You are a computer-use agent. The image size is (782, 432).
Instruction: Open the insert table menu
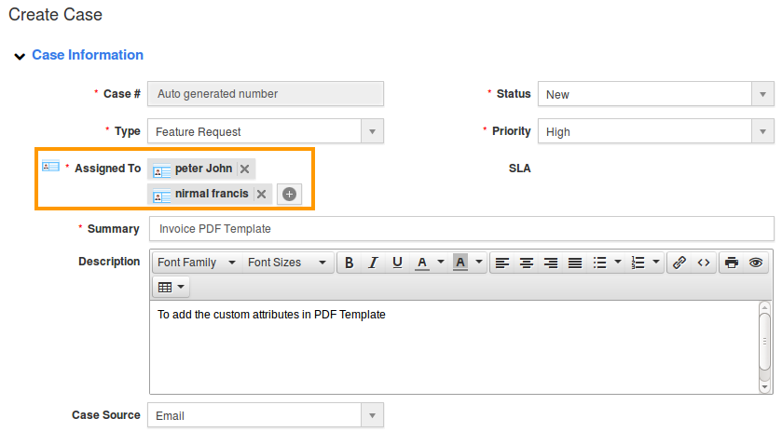[171, 287]
